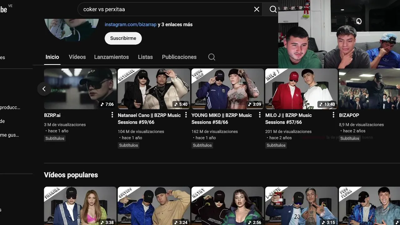The image size is (400, 225).
Task: Click Subtítulos badge under Natanael Cano
Action: pos(128,145)
